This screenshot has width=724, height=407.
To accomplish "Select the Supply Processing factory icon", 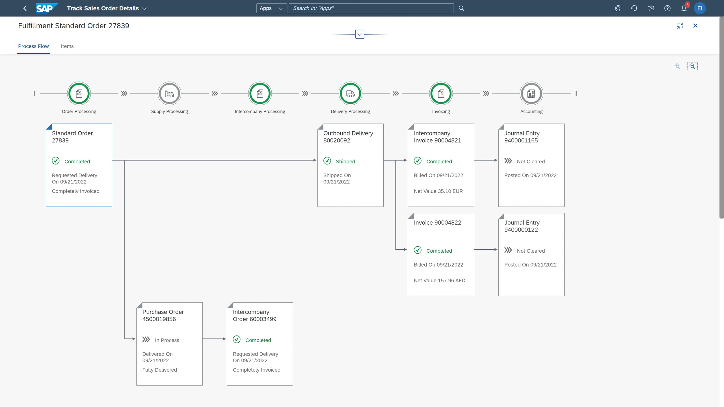I will [x=169, y=93].
